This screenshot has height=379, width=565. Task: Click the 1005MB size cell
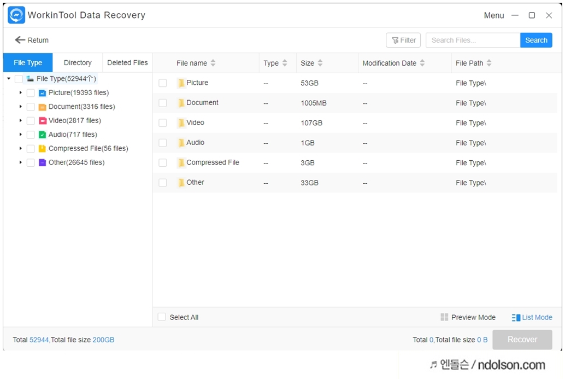tap(314, 103)
